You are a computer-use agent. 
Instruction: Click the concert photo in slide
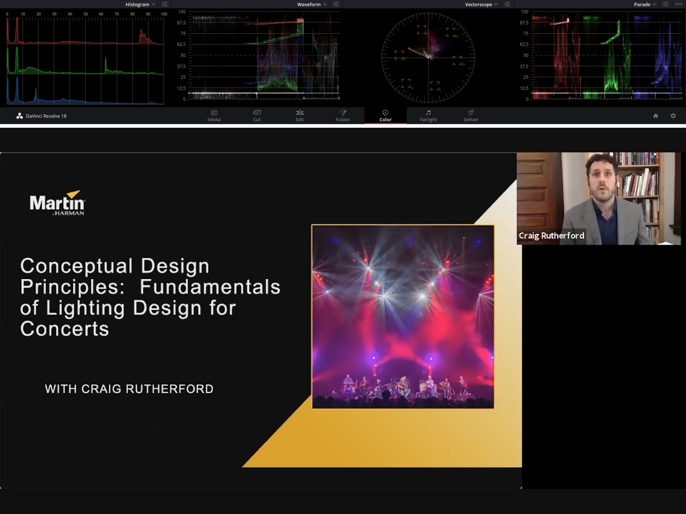point(402,317)
